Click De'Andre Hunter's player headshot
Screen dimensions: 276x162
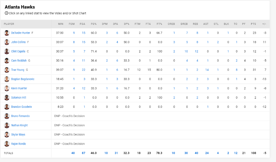(x=7, y=33)
